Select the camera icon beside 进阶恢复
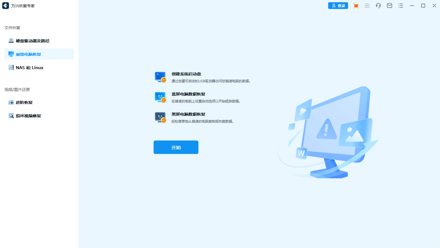This screenshot has width=440, height=248. [11, 102]
